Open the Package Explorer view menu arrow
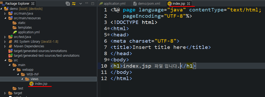 coord(81,4)
